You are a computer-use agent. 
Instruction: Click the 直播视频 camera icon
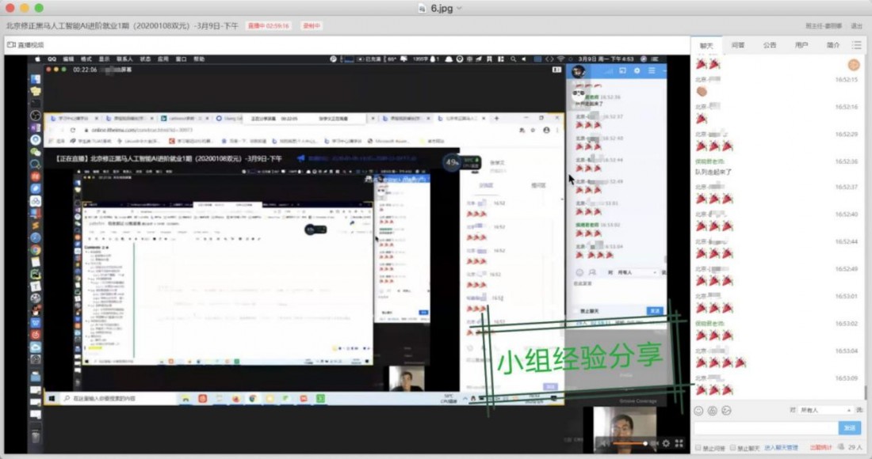coord(11,45)
